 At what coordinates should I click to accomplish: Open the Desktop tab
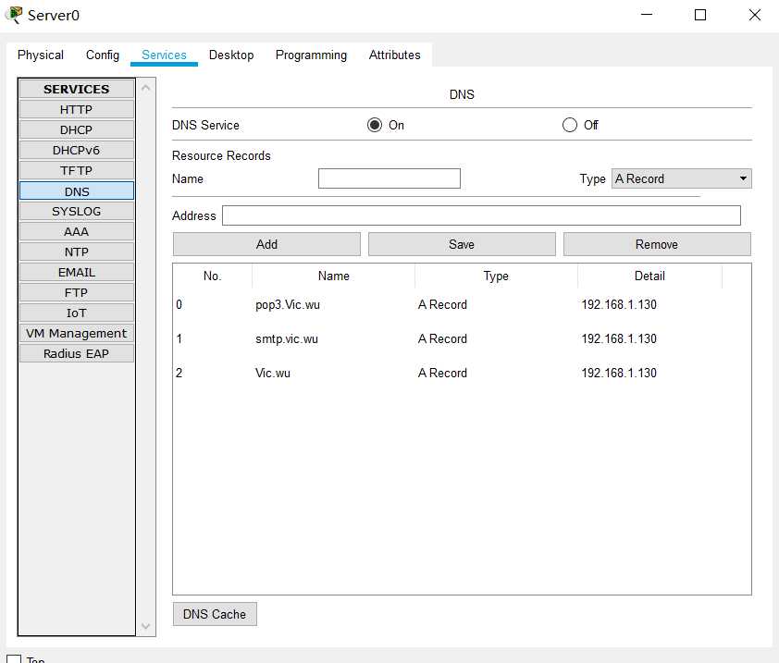click(x=231, y=55)
